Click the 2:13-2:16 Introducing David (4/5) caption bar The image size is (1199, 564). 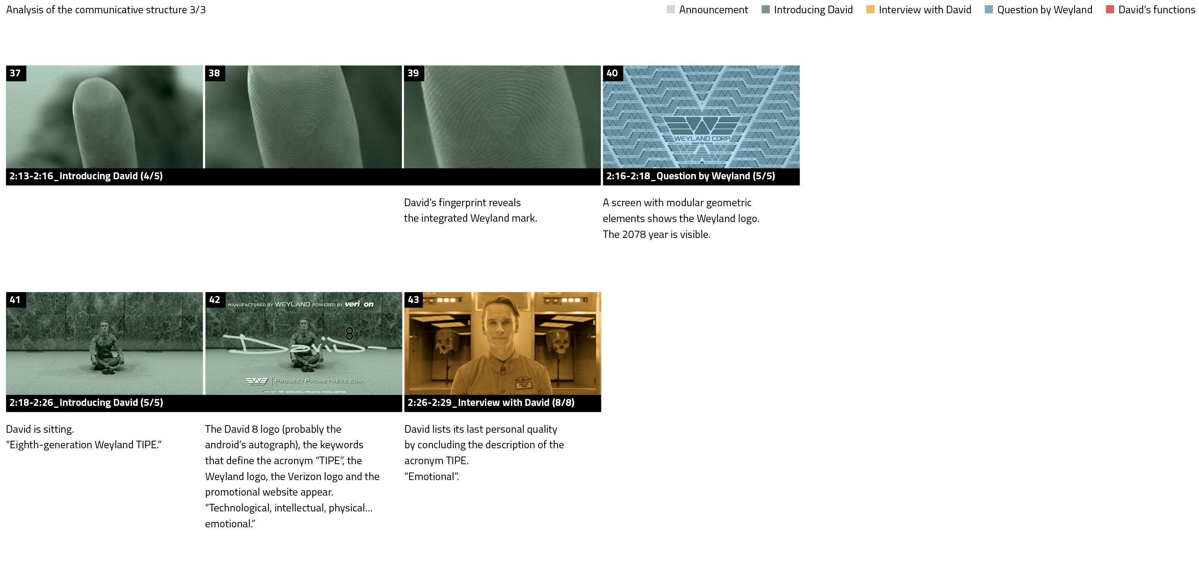pos(86,176)
